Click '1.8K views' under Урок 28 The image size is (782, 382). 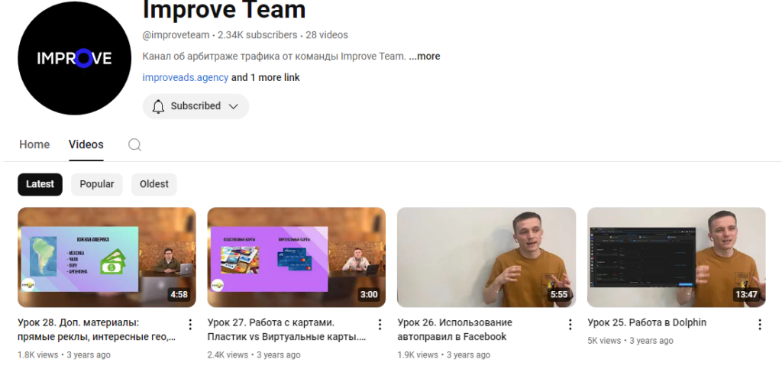point(37,355)
